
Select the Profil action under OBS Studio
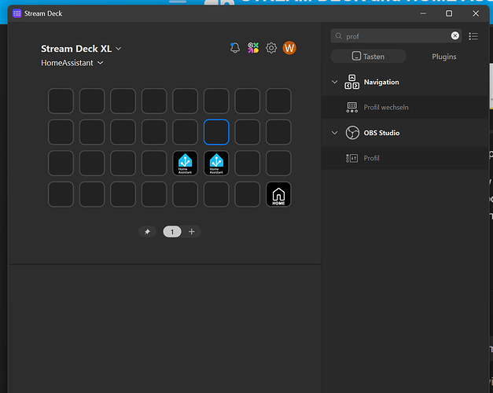405,158
